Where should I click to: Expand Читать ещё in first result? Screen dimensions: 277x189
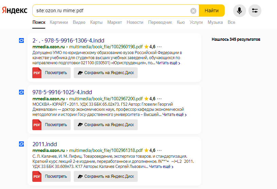click(x=168, y=63)
